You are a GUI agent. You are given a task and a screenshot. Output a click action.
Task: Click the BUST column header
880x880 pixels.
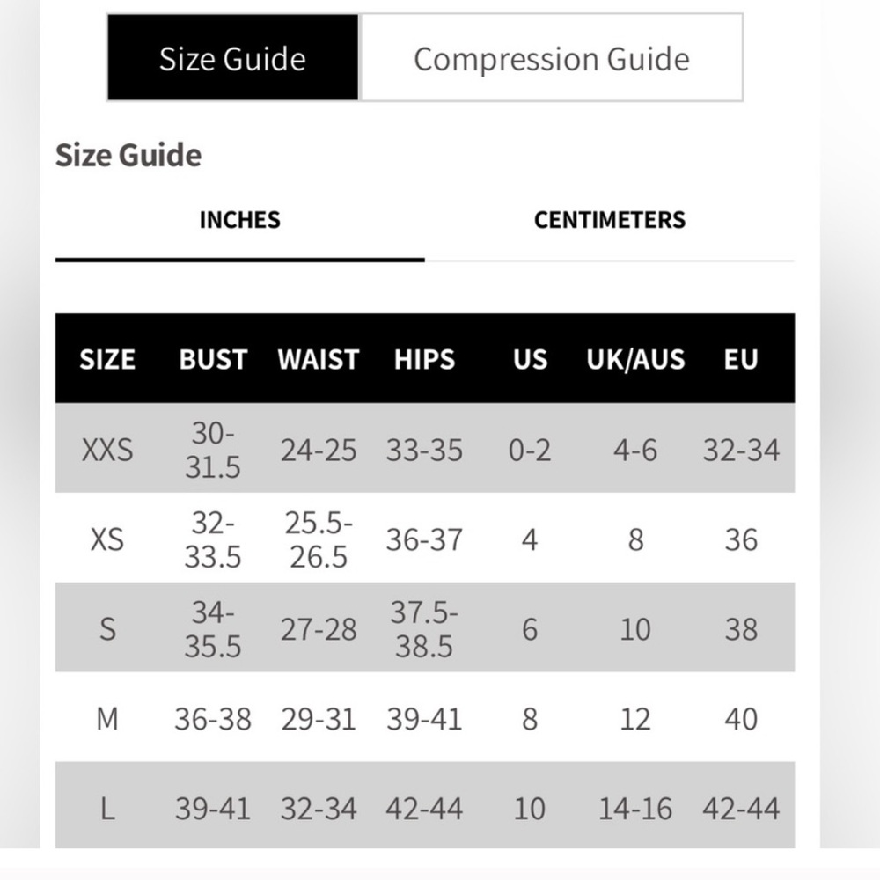(213, 359)
